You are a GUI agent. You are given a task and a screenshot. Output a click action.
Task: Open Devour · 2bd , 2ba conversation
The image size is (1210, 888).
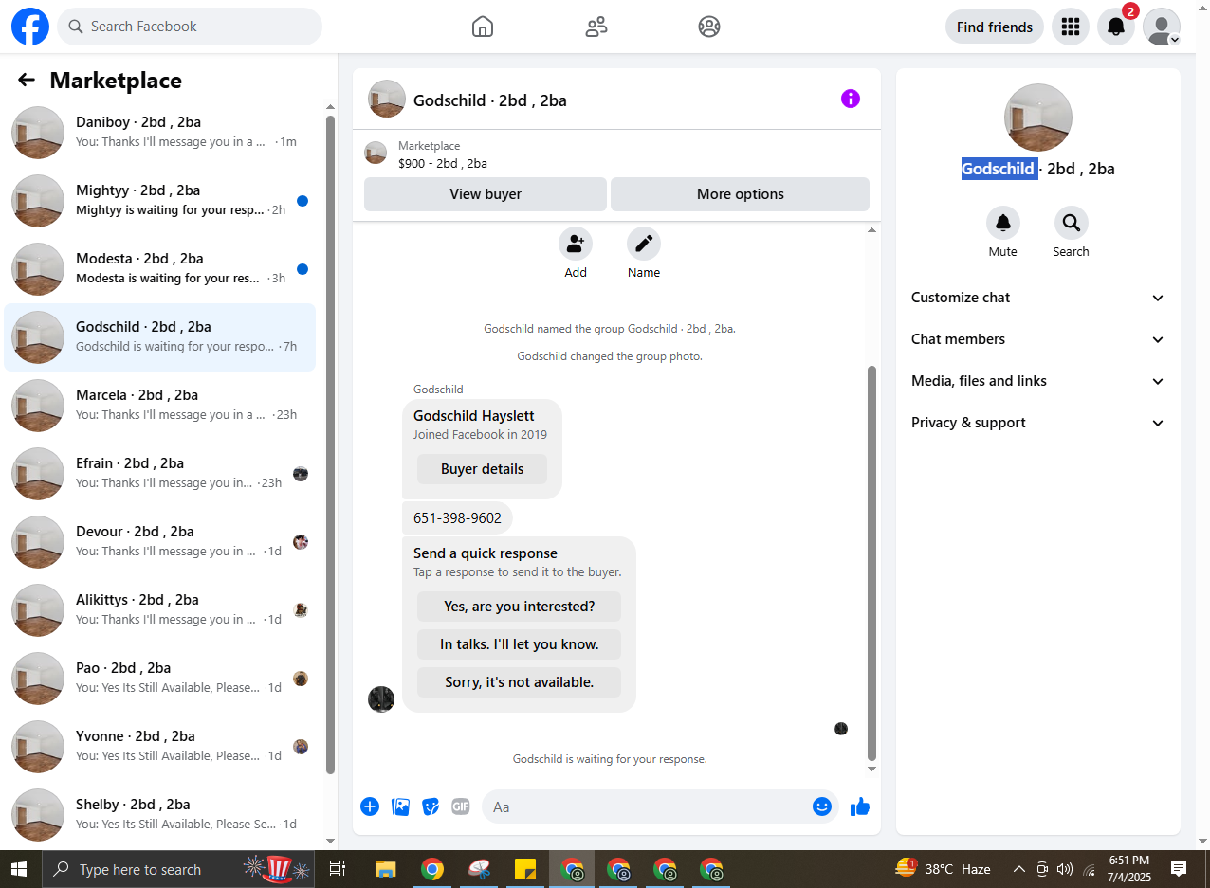[160, 542]
